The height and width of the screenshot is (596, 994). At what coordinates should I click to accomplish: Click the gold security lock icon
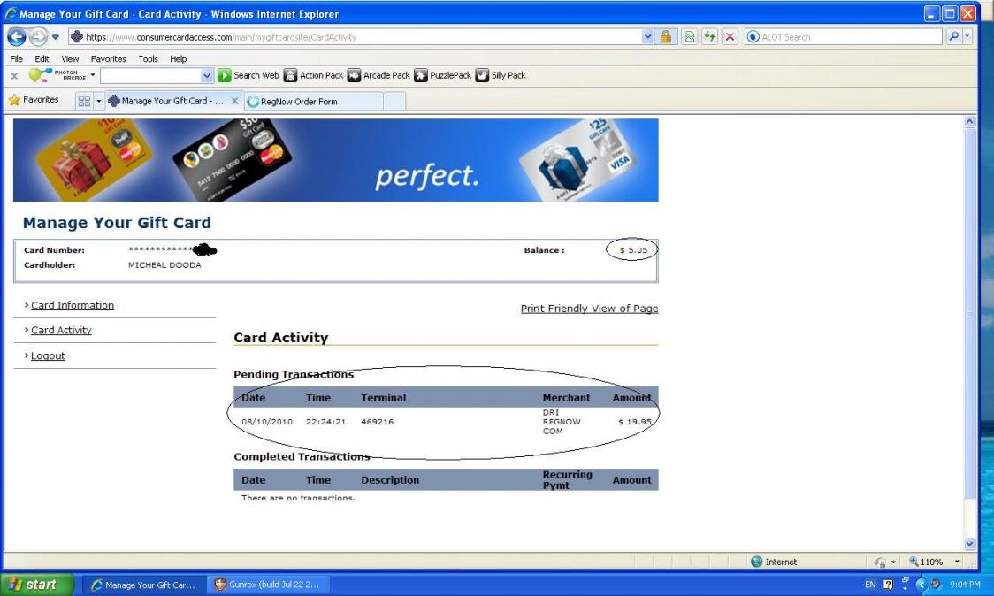tap(666, 37)
